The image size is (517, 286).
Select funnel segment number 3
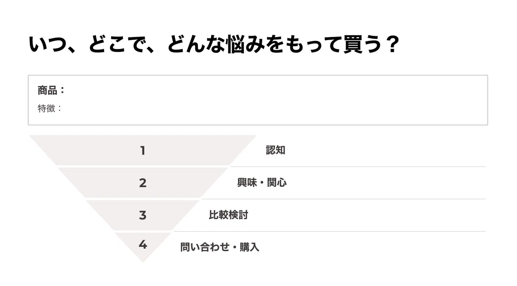pos(143,215)
